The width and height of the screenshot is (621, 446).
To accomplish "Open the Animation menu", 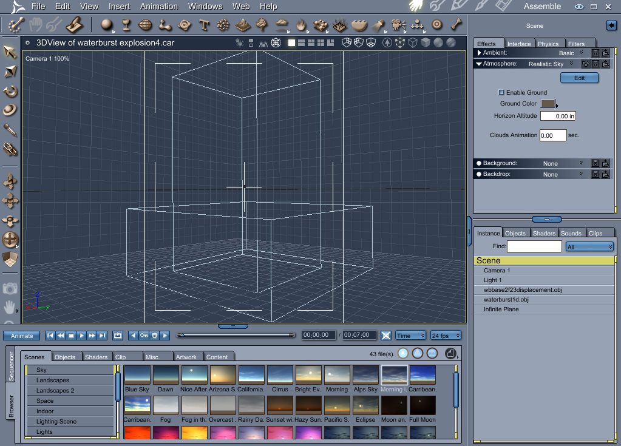I will 159,7.
